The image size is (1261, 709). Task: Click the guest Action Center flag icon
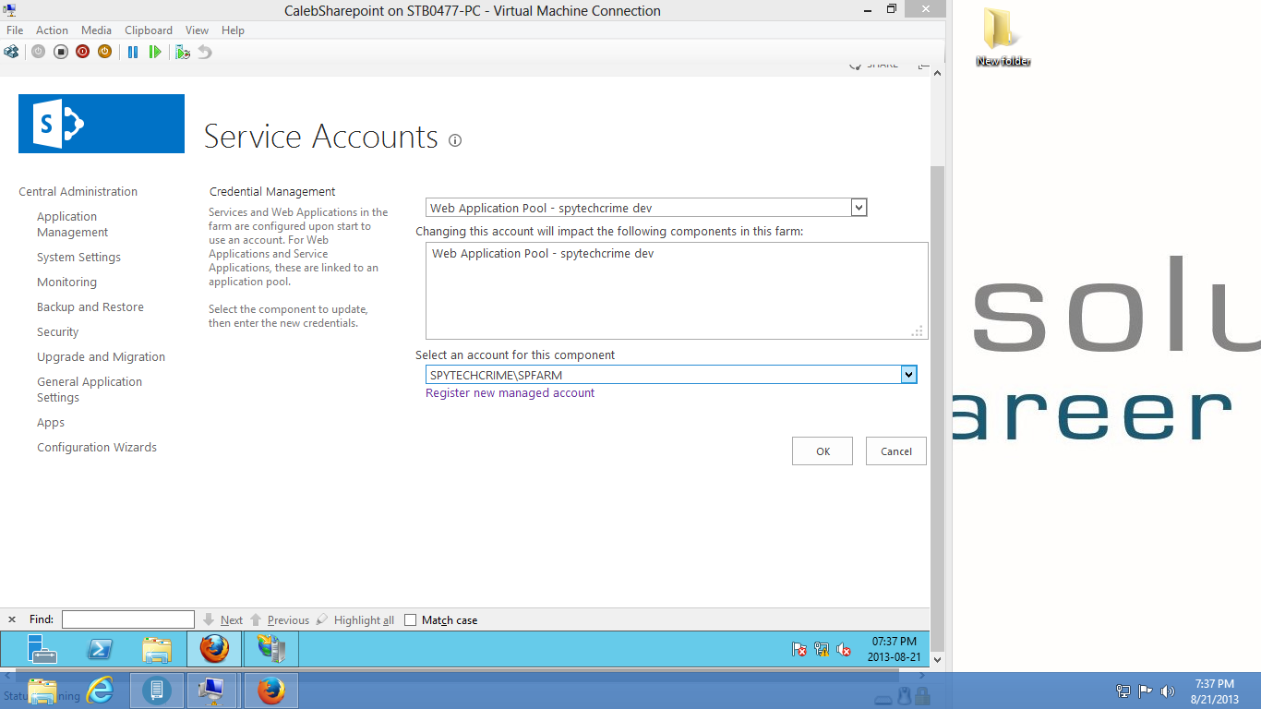pyautogui.click(x=799, y=650)
